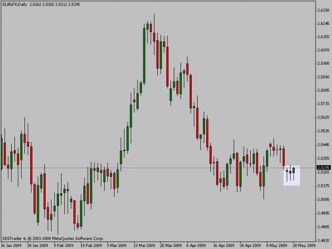The image size is (332, 249).
Task: Click the 2.5890 price axis label
Action: (324, 77)
